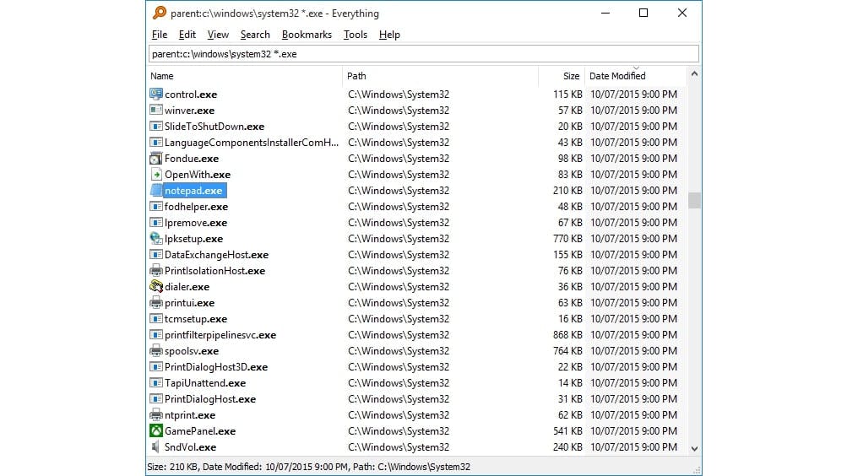Select the ntprint.exe file name
847x476 pixels.
[190, 415]
